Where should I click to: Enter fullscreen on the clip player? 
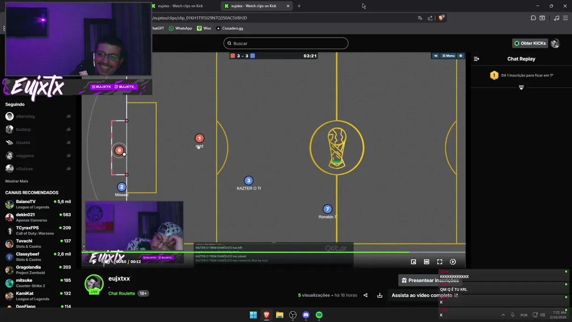(x=440, y=262)
